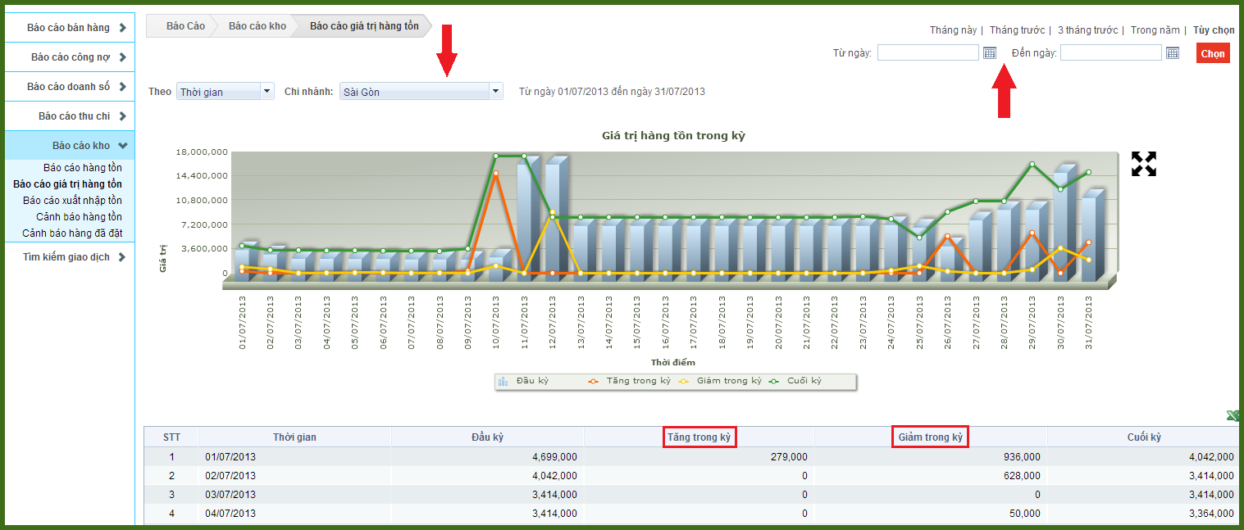Filter by Tháng này
Image resolution: width=1244 pixels, height=530 pixels.
click(953, 30)
